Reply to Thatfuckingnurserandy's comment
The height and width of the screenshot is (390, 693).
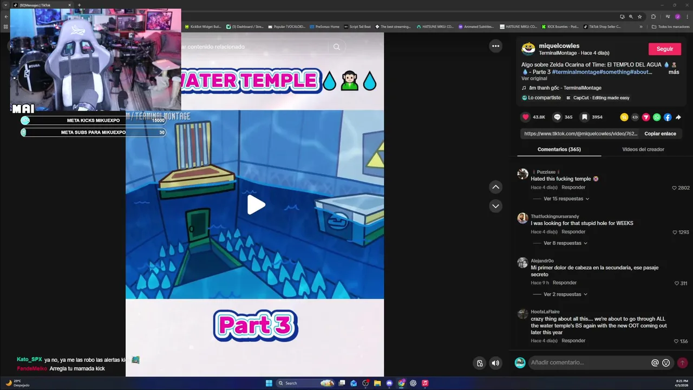click(x=573, y=232)
